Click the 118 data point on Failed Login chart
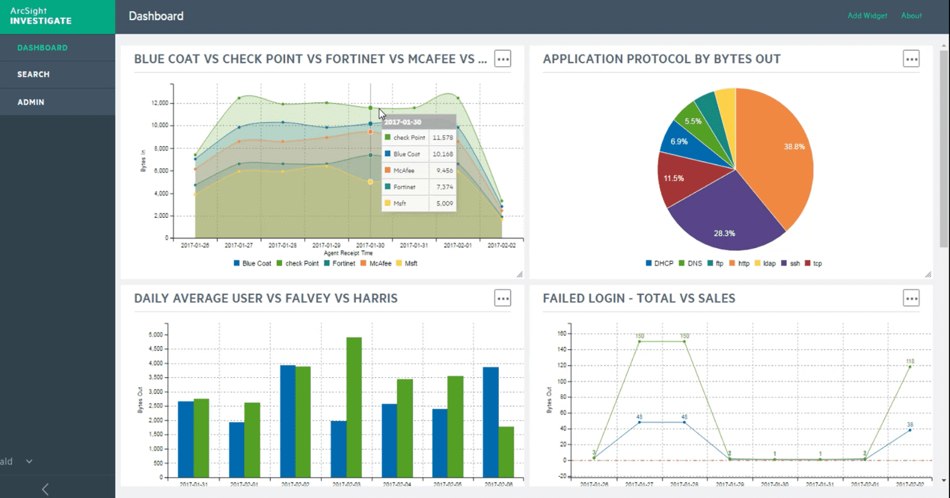The image size is (950, 498). 910,367
